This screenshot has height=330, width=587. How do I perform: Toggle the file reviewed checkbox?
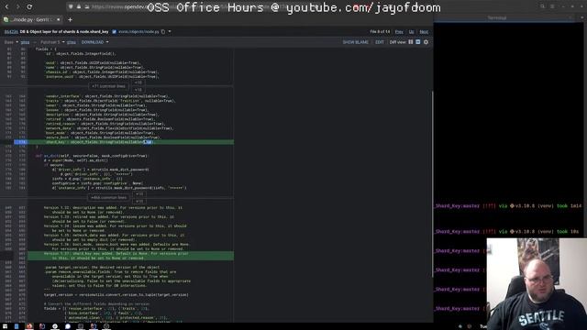point(114,32)
